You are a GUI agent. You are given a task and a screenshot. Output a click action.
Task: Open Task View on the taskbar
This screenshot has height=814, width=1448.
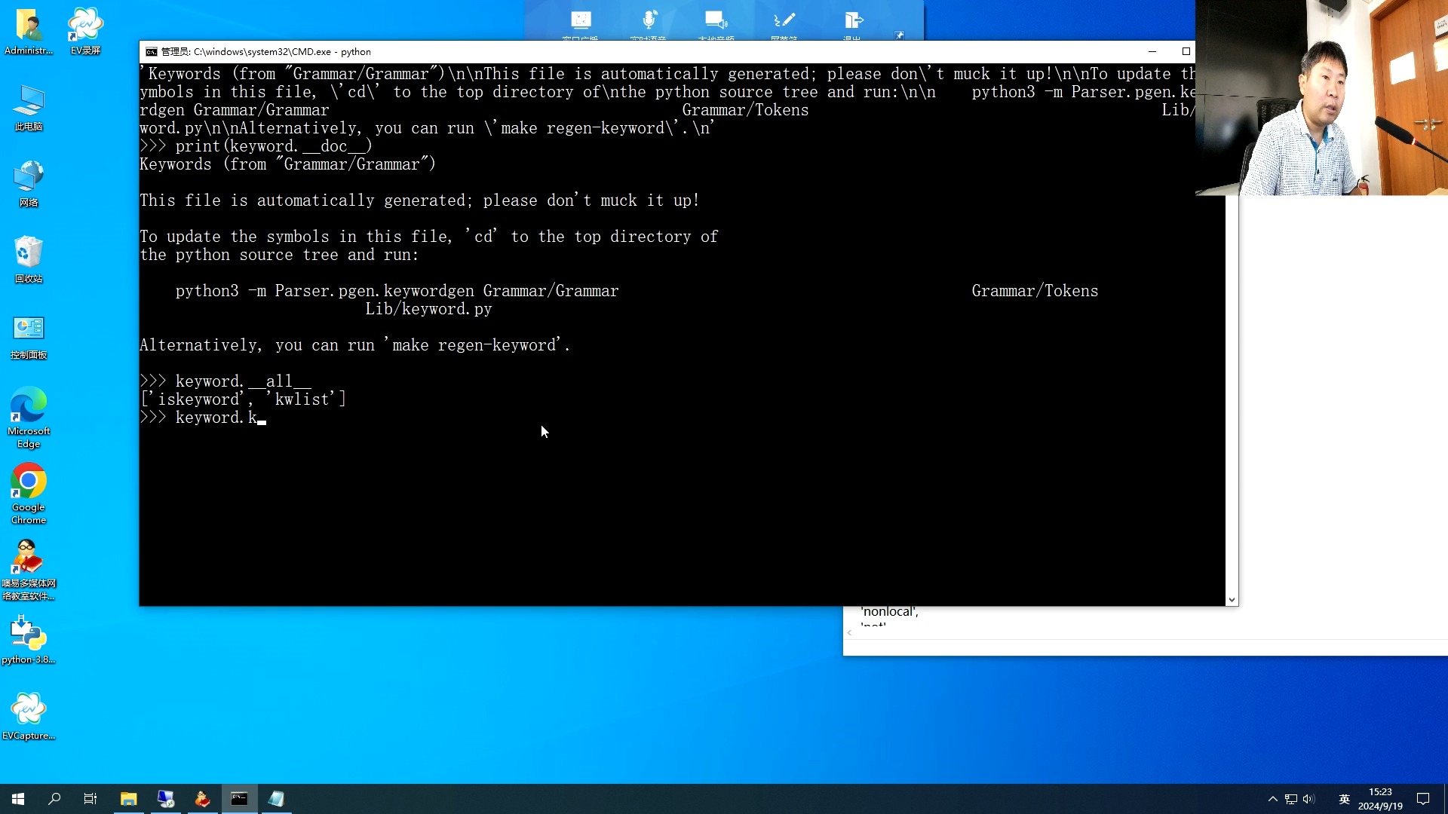point(90,799)
